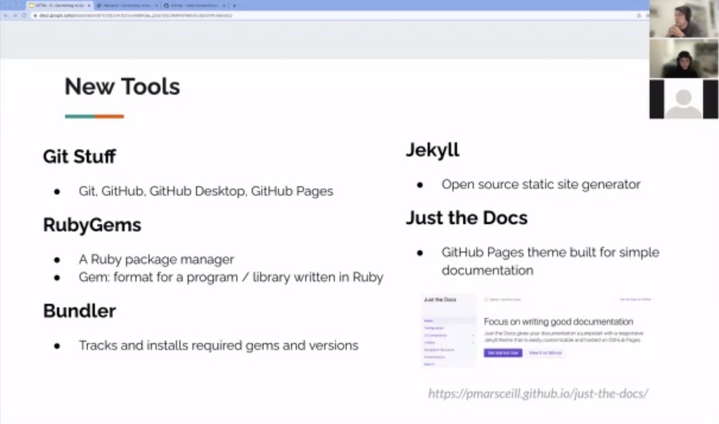The height and width of the screenshot is (424, 719).
Task: Click the just-the-docs URL caption
Action: [538, 393]
